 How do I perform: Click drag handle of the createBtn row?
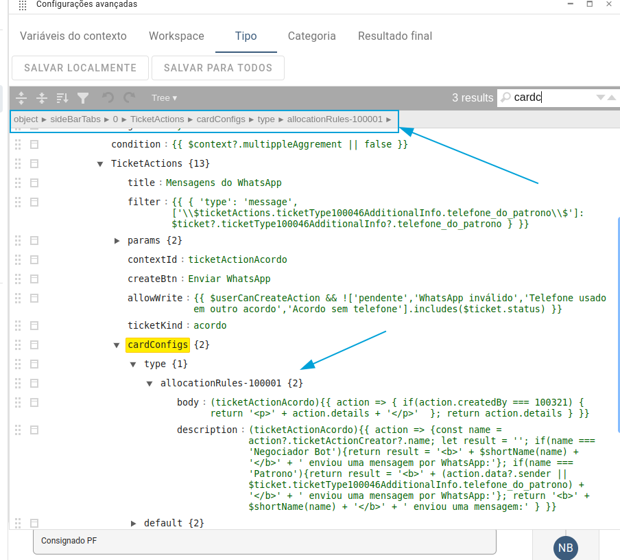coord(18,279)
